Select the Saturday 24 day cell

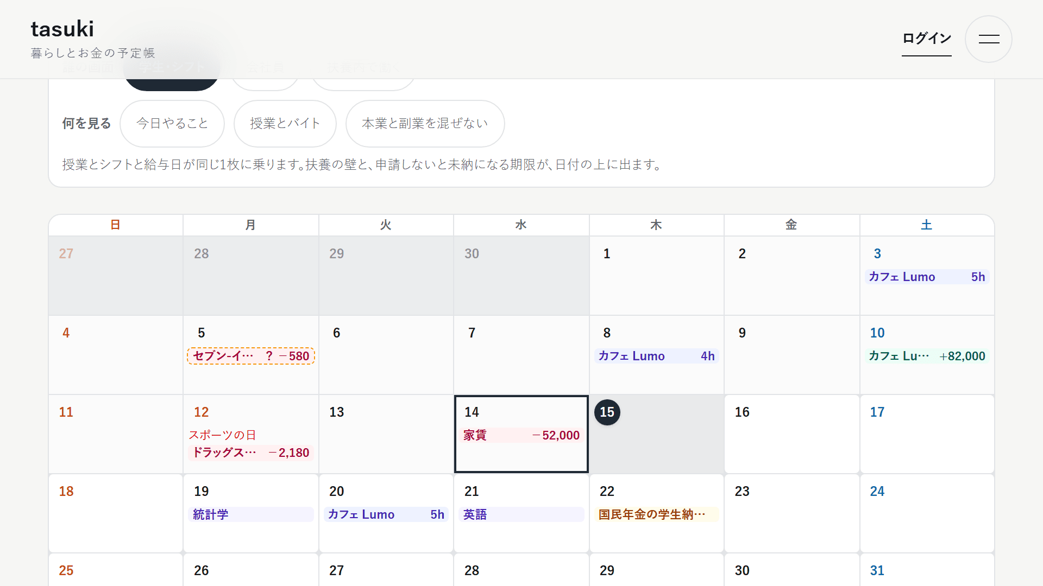point(927,513)
